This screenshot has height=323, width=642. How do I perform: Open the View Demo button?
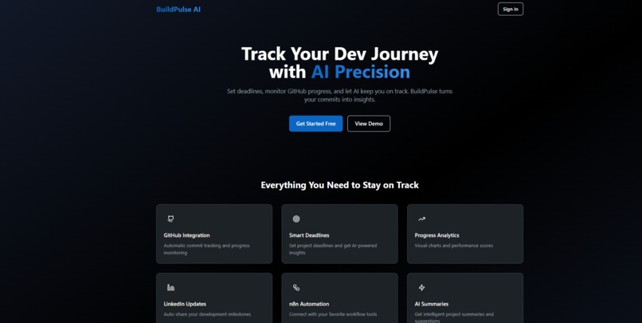(369, 124)
